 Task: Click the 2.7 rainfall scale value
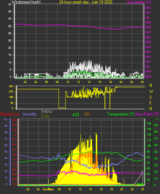(x=14, y=140)
